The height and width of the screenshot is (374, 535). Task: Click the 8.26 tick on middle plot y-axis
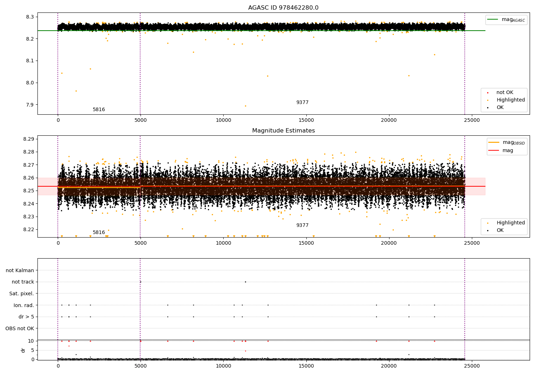pos(29,178)
